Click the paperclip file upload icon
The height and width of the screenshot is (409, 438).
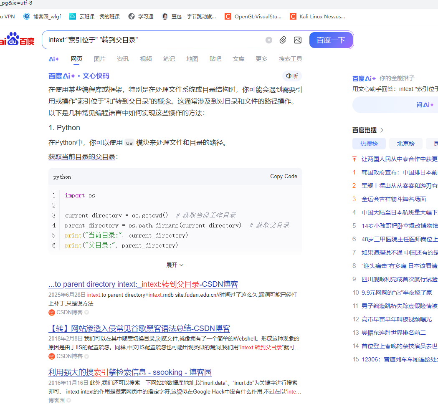click(283, 40)
